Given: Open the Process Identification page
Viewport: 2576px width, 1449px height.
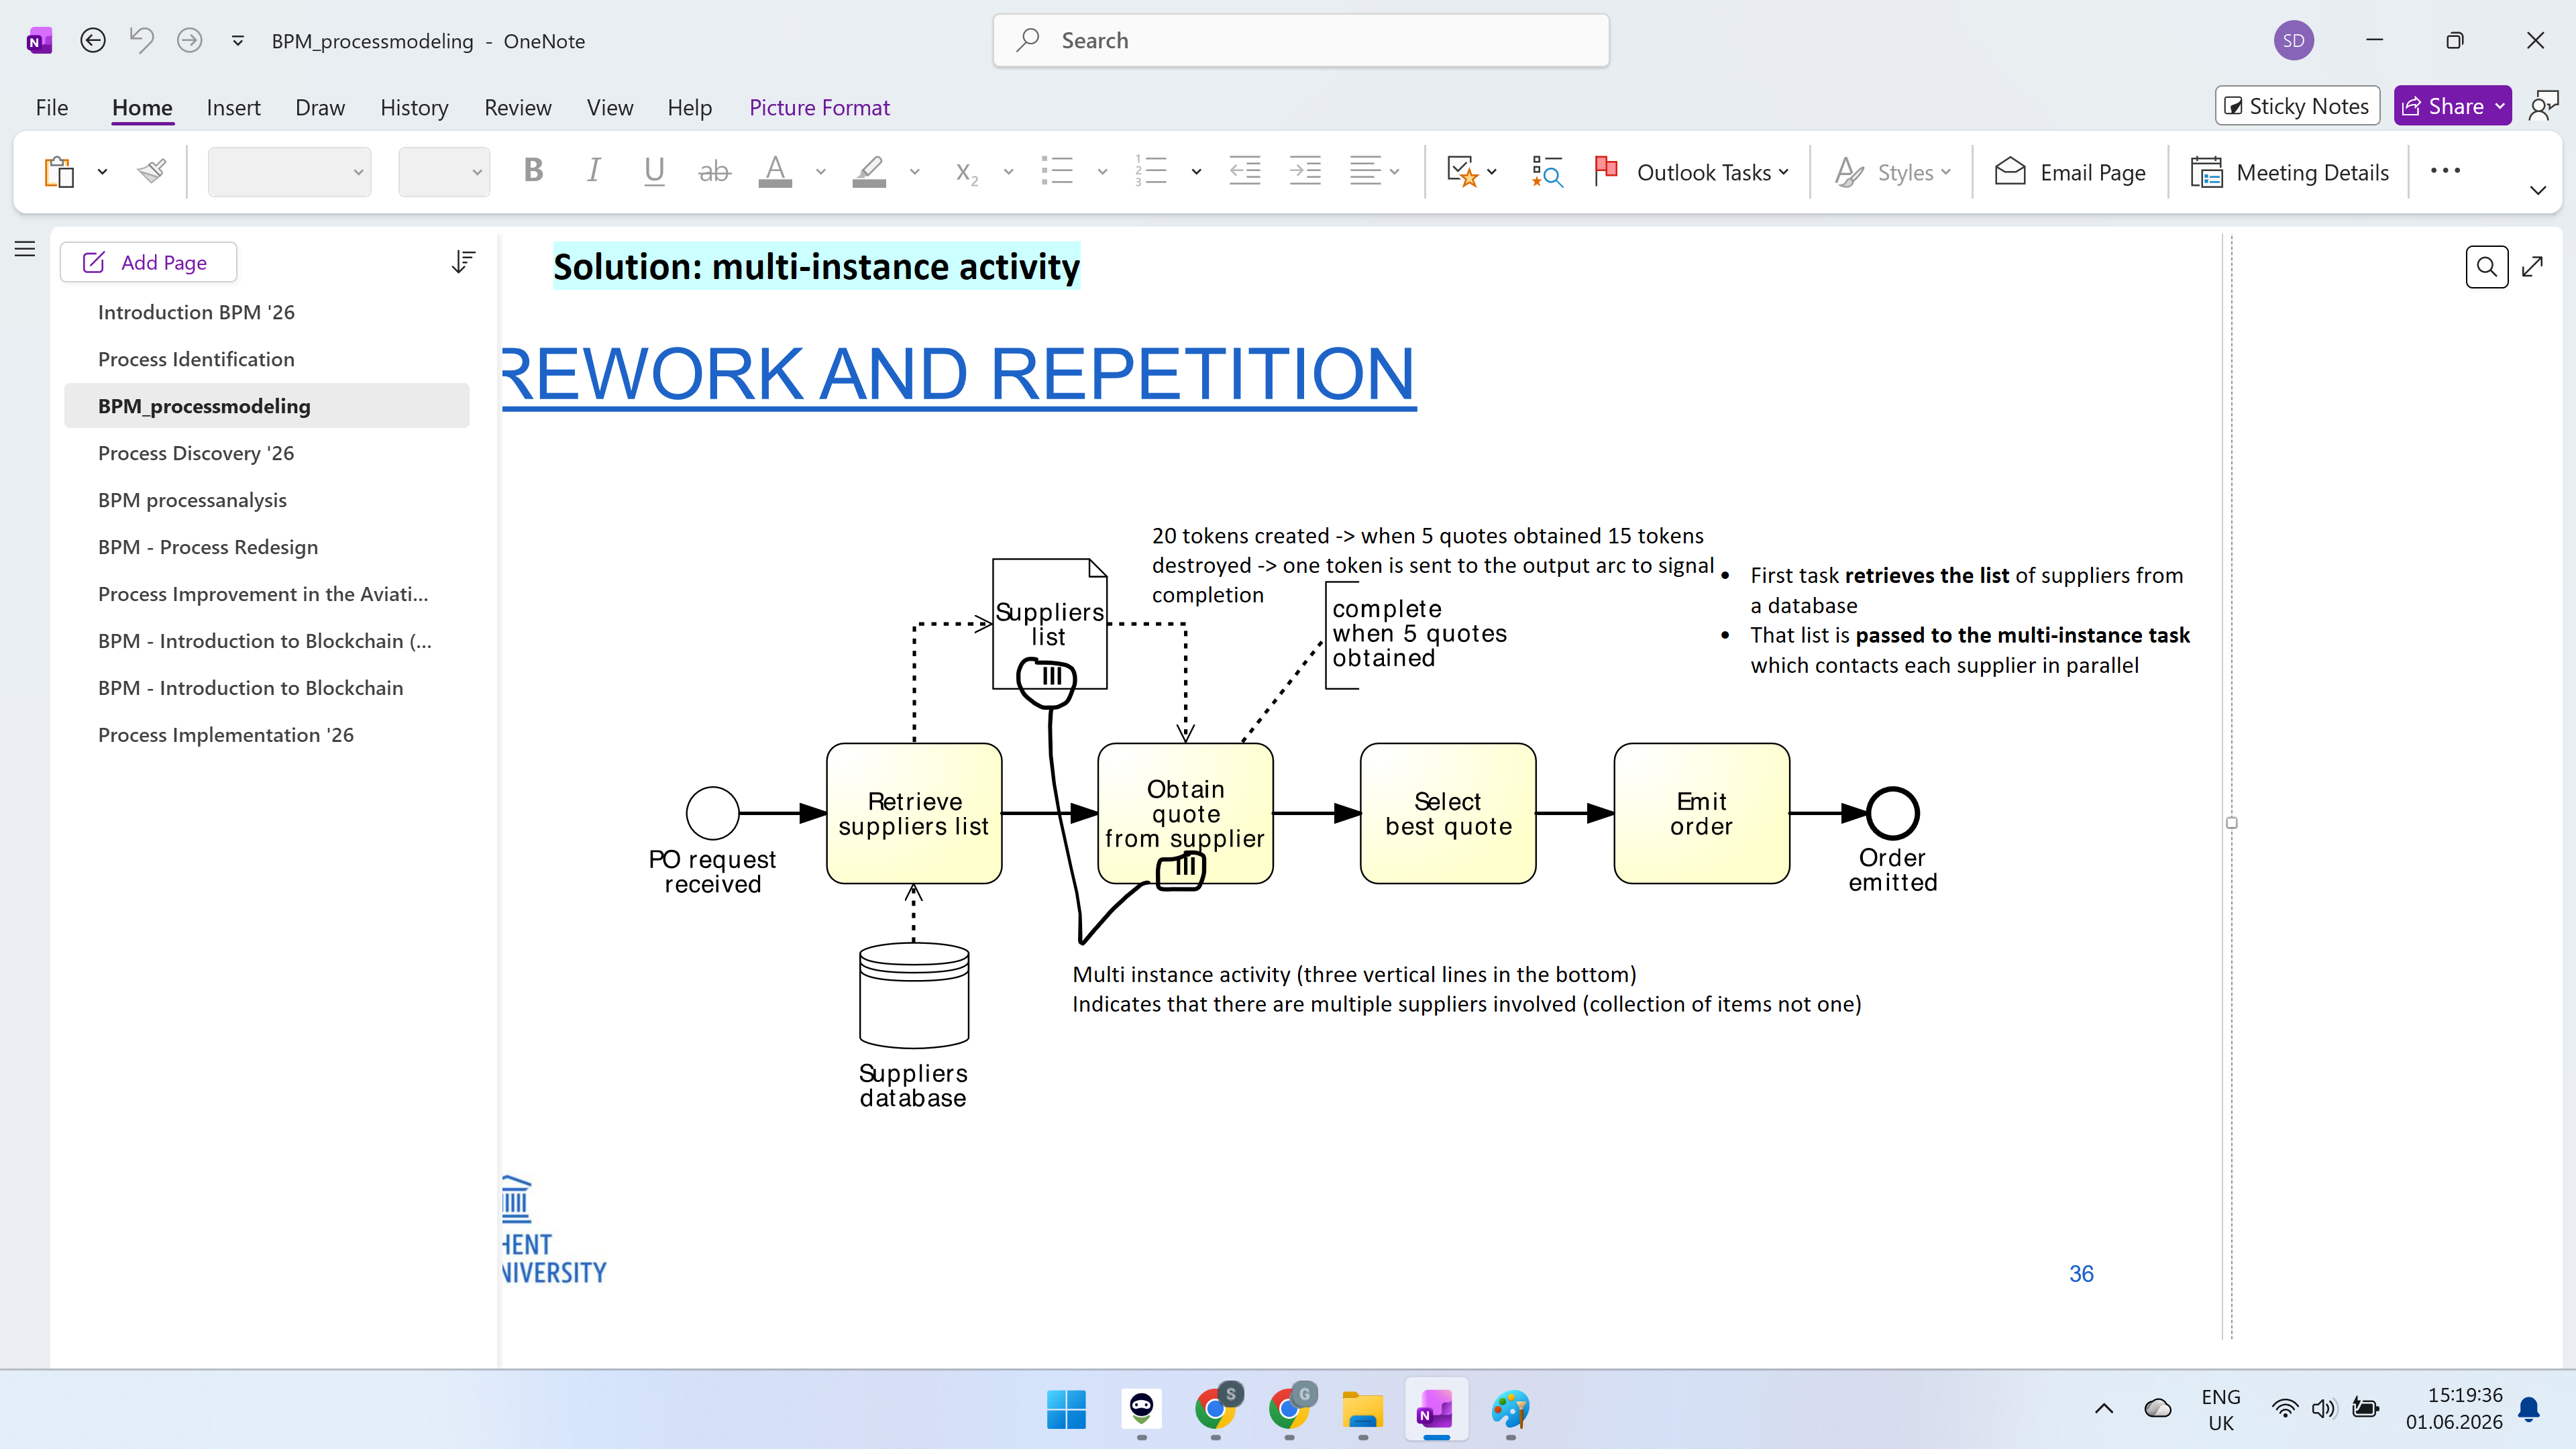Looking at the screenshot, I should 196,359.
